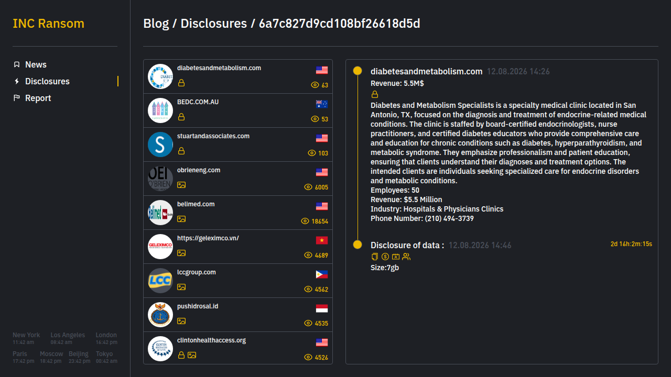Click the Los Angeles clock in the sidebar
Screen dimensions: 671x377
click(x=68, y=338)
